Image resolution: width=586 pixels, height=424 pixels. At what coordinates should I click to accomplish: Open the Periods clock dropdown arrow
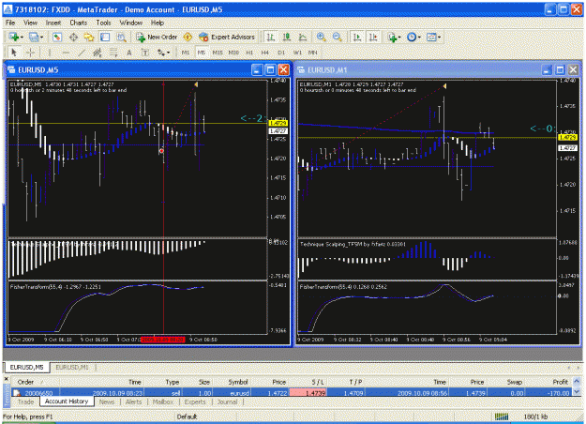(419, 38)
